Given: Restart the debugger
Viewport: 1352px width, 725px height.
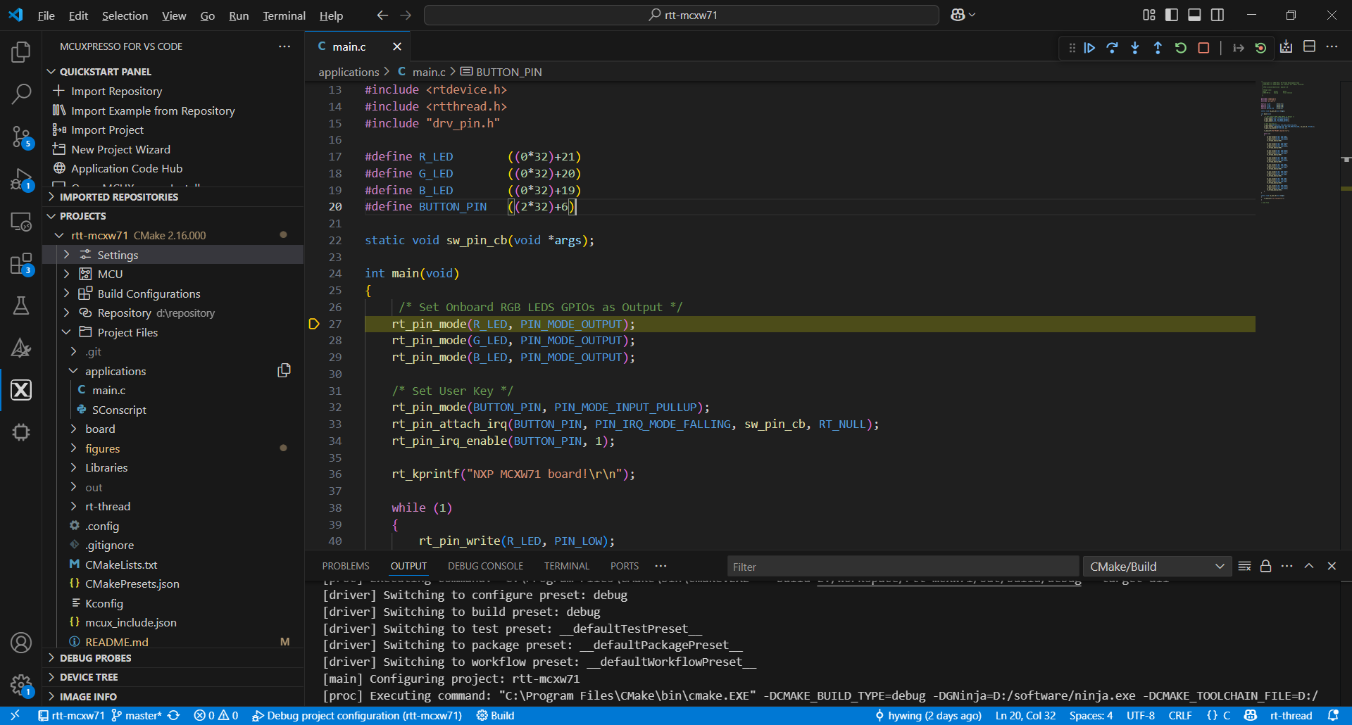Looking at the screenshot, I should coord(1181,48).
